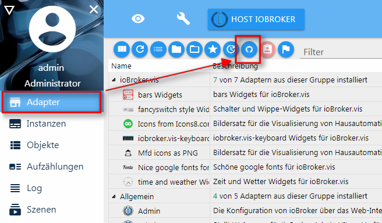Click 'Schalter und Wippe-Widgets für ioBroker.vis' description

[288, 109]
